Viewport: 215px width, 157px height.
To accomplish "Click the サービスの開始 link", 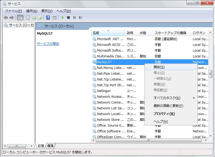I will click(x=48, y=44).
